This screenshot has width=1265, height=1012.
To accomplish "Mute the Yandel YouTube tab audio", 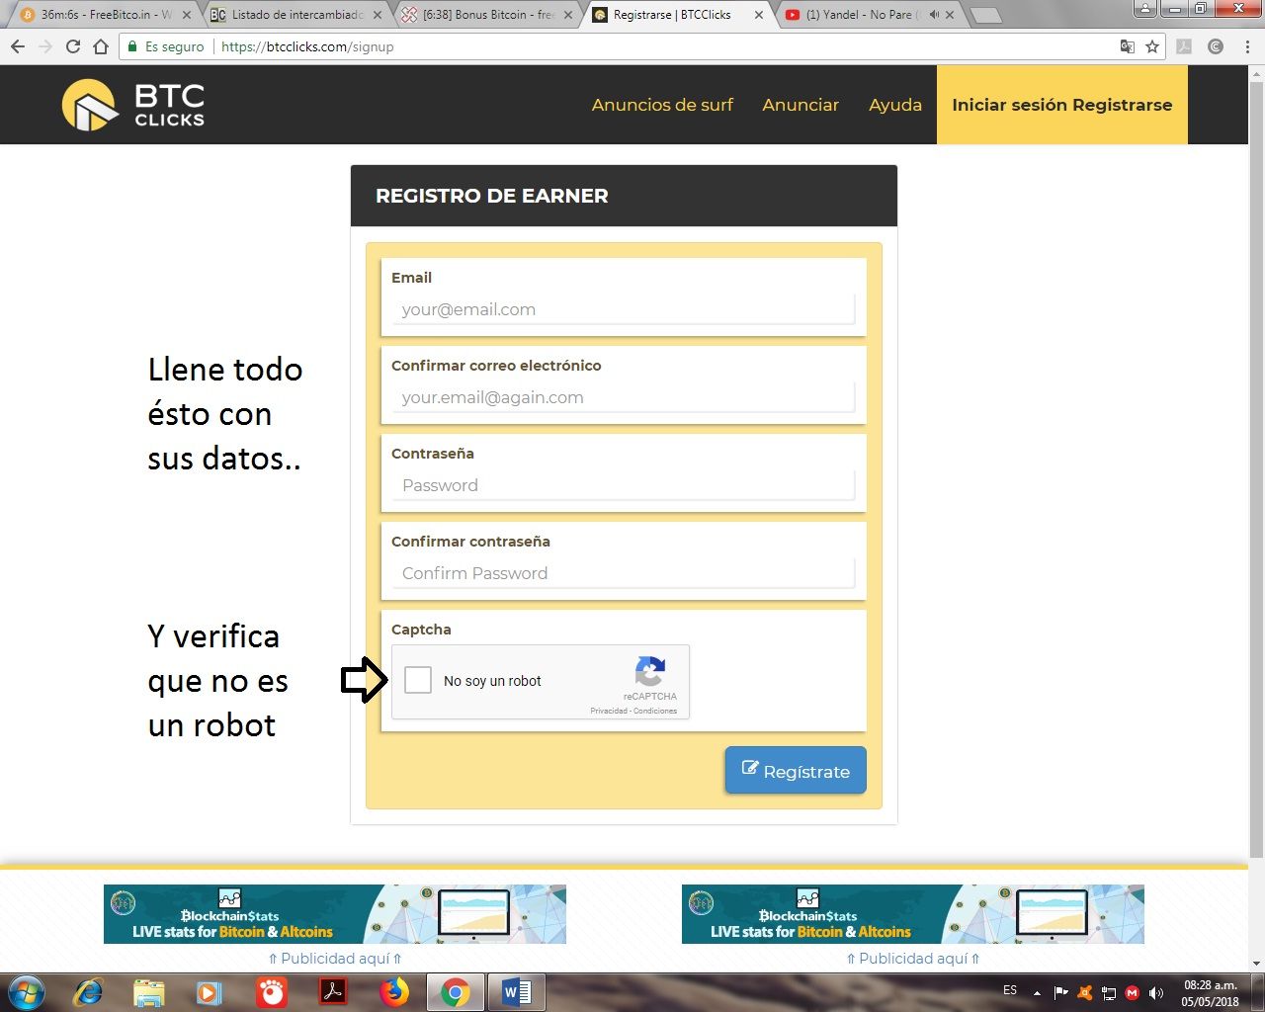I will [x=933, y=15].
